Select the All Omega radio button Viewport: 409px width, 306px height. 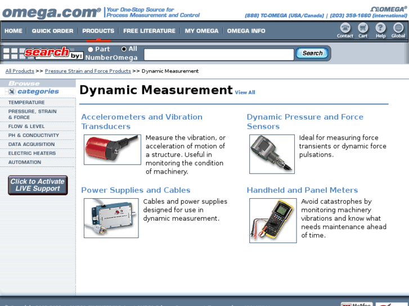pos(124,49)
